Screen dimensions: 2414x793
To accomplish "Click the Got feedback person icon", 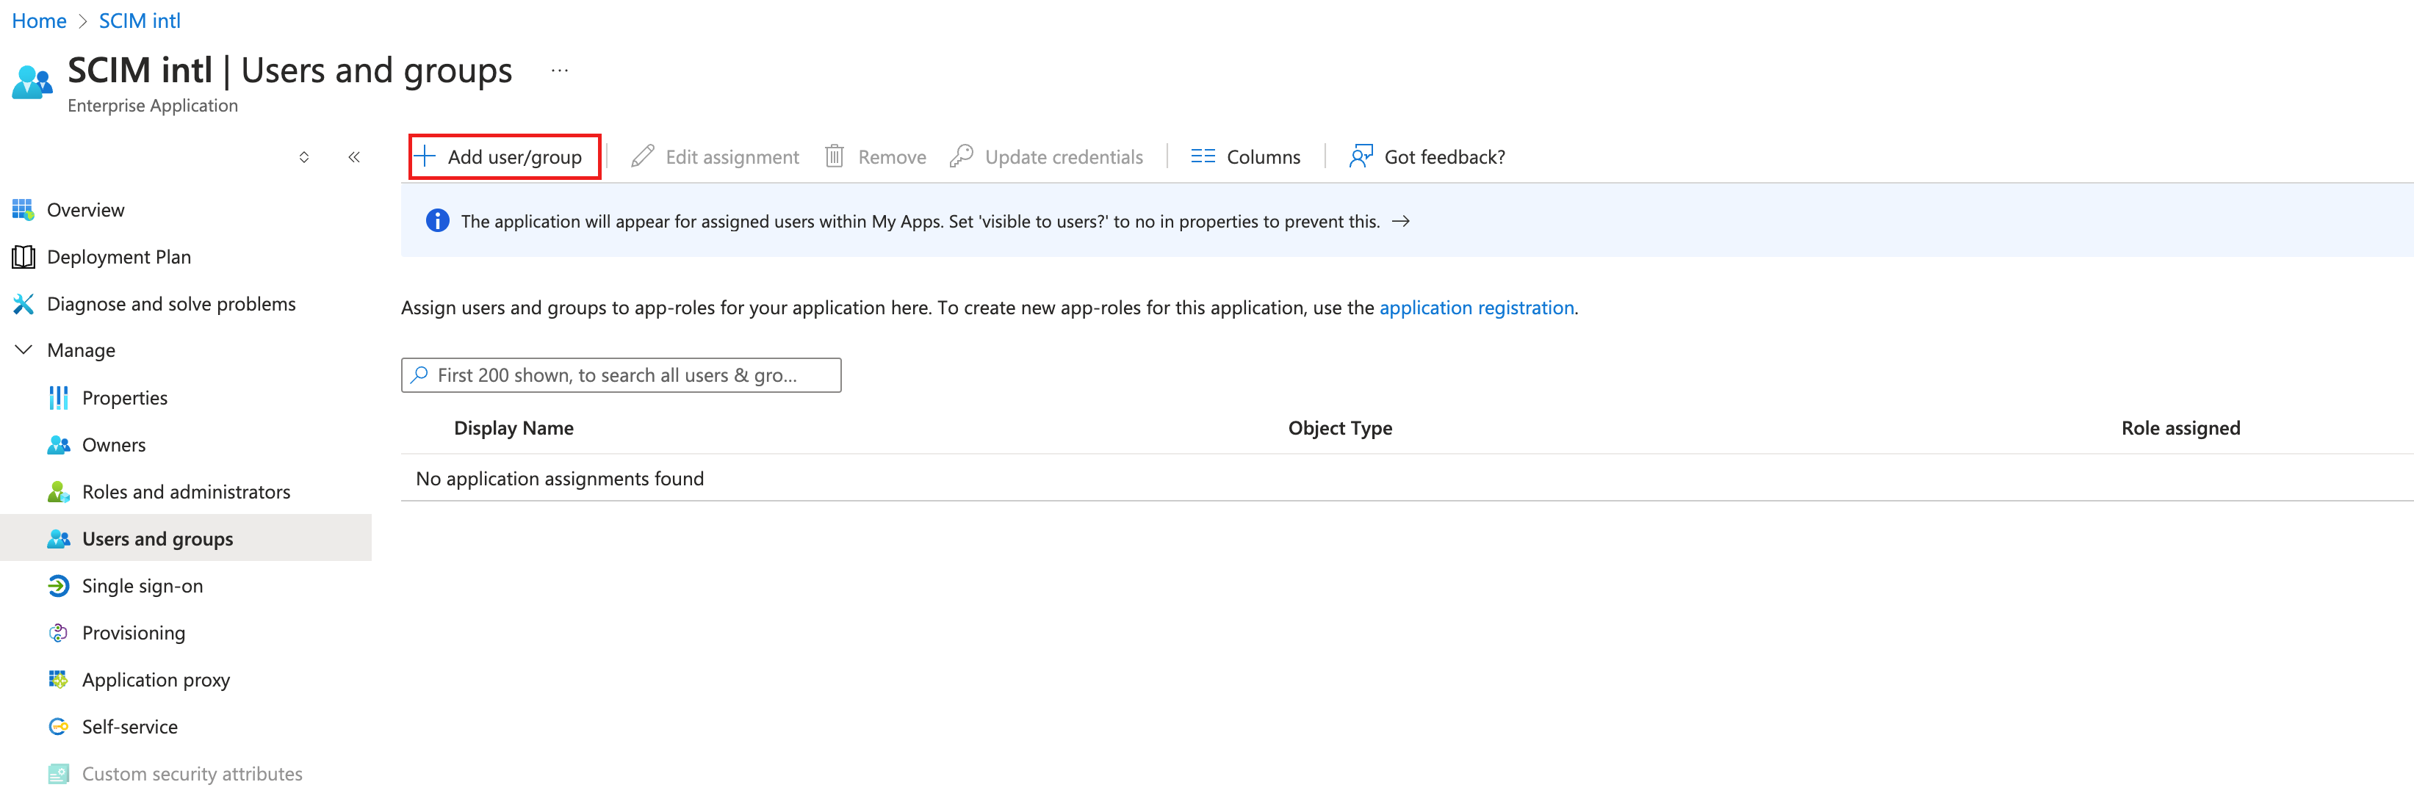I will pos(1361,156).
